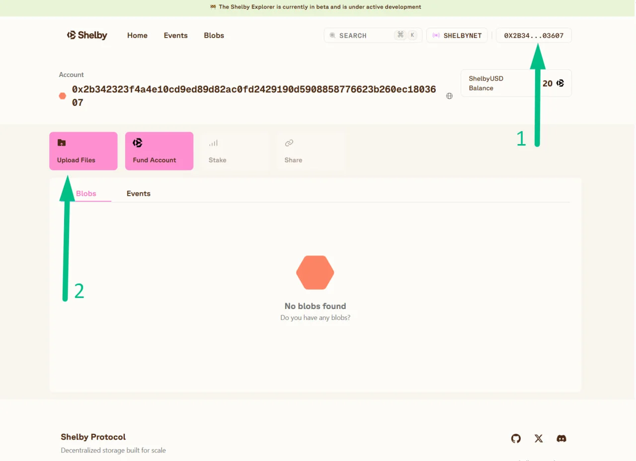Go to Home in the navigation
636x461 pixels.
(137, 35)
